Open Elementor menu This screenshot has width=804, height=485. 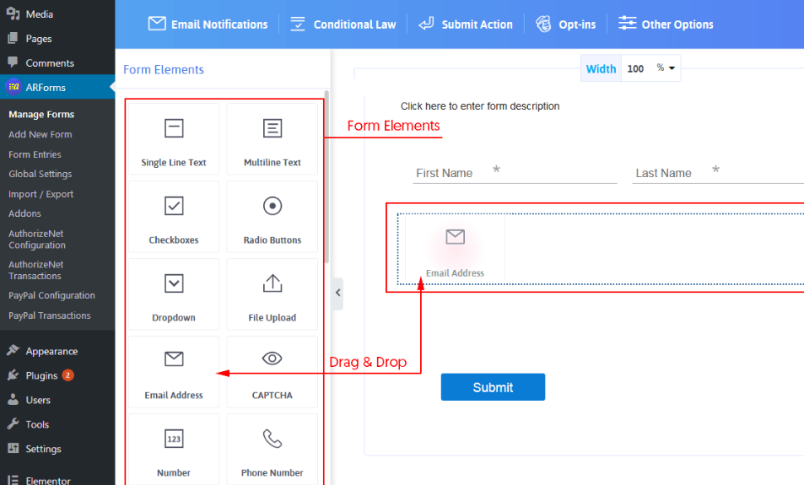tap(57, 480)
